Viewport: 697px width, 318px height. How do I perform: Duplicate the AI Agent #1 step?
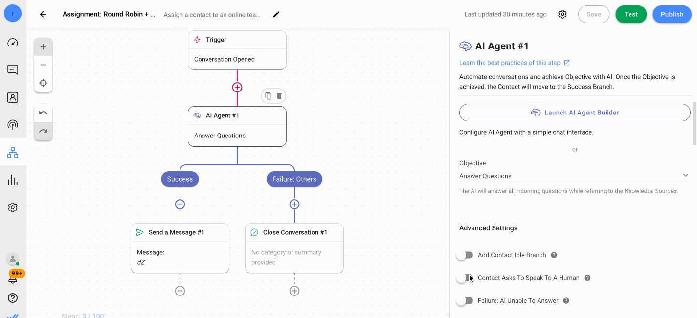tap(268, 96)
